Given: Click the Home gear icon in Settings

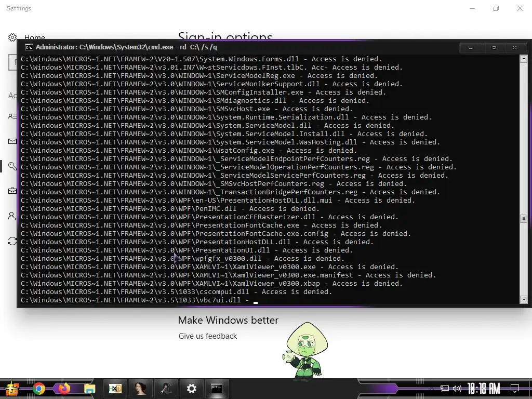Looking at the screenshot, I should (x=12, y=37).
